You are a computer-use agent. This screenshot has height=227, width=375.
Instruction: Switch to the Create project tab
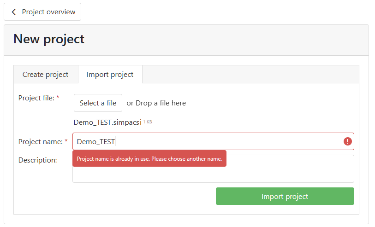tap(45, 74)
